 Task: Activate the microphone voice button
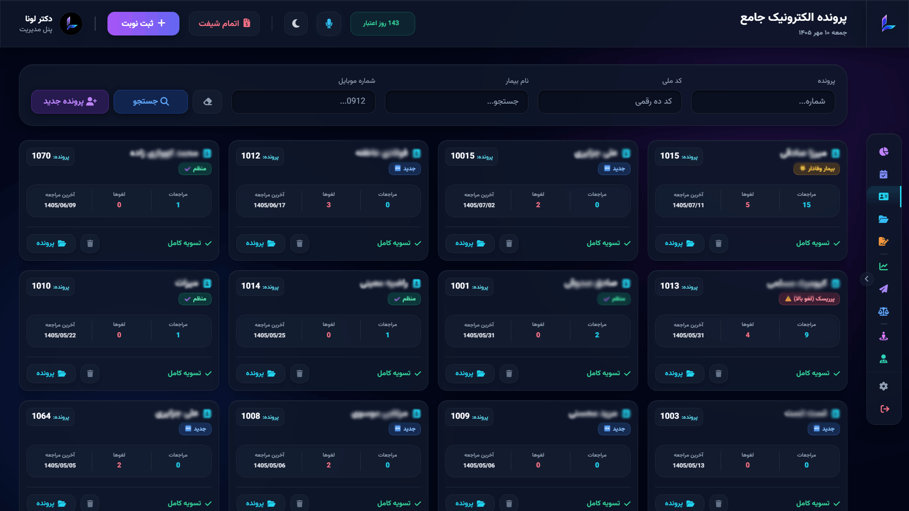tap(329, 23)
